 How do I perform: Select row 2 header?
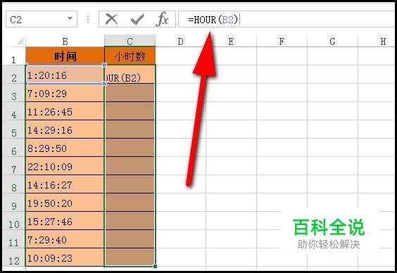[13, 75]
